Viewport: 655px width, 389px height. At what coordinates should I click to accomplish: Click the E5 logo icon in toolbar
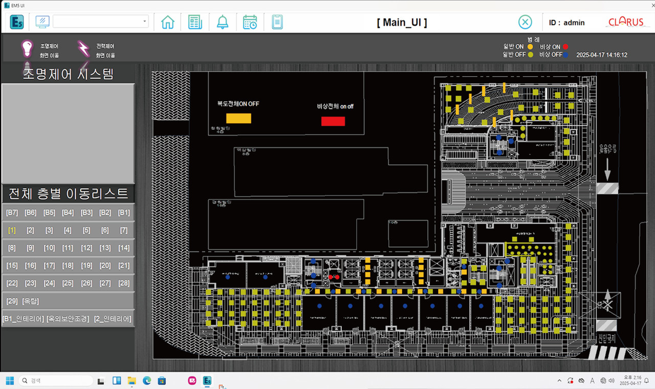tap(16, 22)
